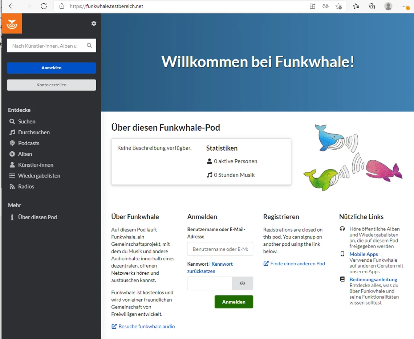The width and height of the screenshot is (414, 339).
Task: Submit login with green Anmelden button
Action: tap(234, 302)
